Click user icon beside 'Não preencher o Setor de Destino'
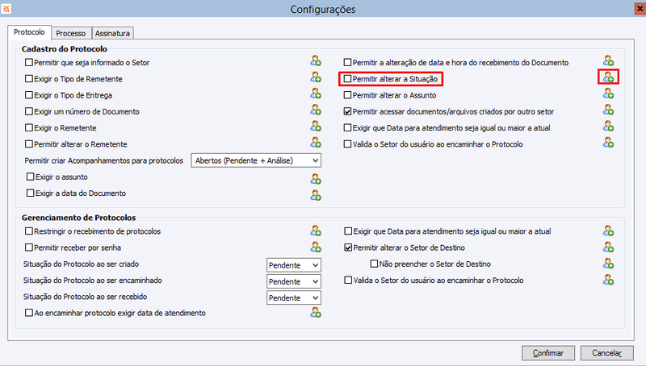646x366 pixels. pos(609,264)
